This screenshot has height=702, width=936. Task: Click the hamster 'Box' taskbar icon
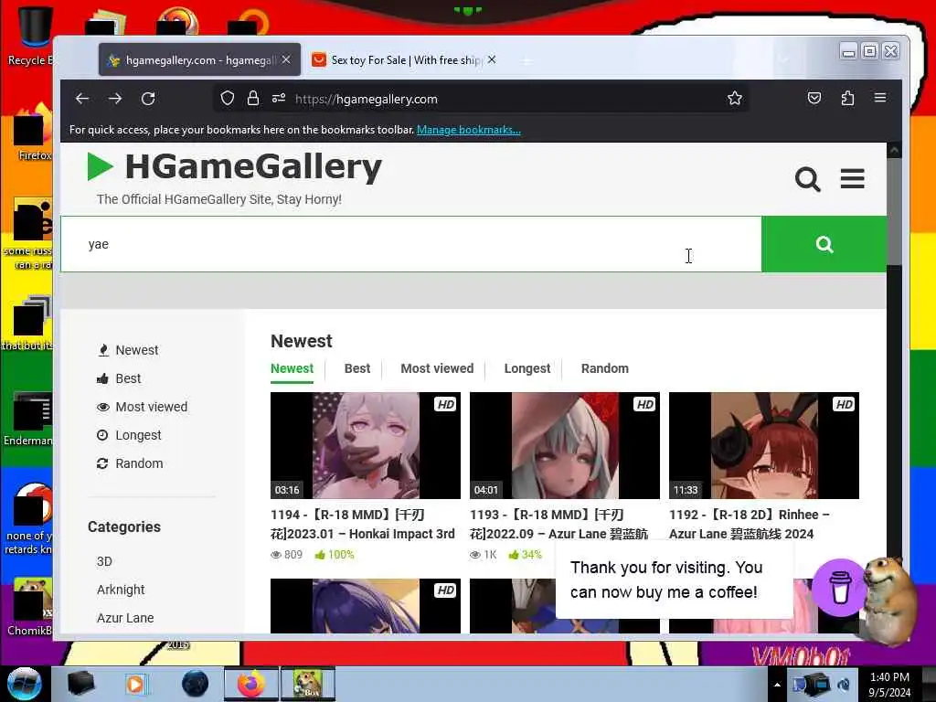click(x=308, y=684)
